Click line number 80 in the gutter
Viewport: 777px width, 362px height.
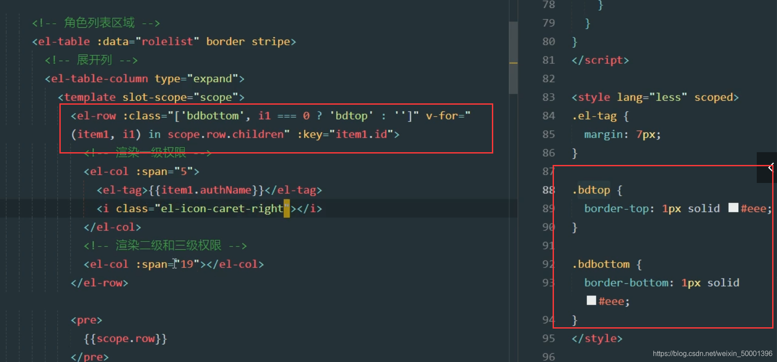point(549,42)
